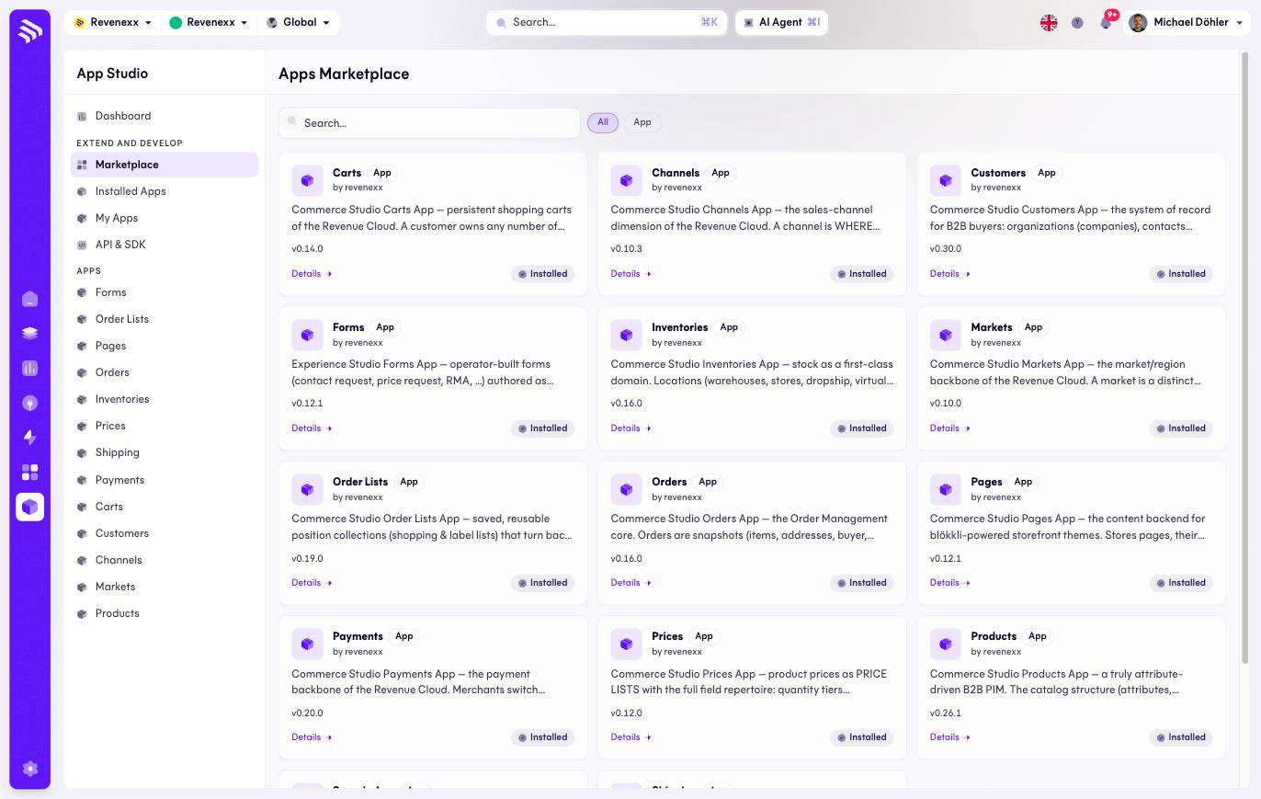Select the All filter chip
The width and height of the screenshot is (1261, 799).
click(603, 122)
